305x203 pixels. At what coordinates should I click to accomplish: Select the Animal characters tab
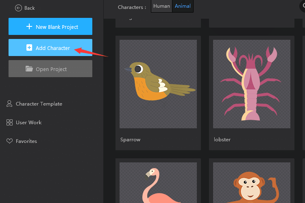coord(183,6)
